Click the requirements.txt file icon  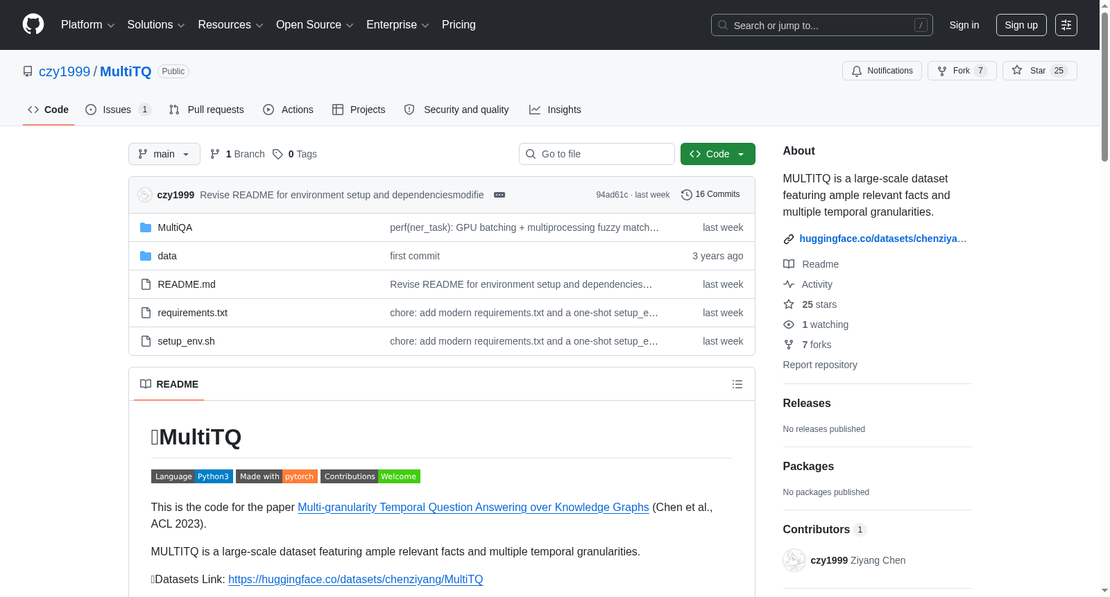click(146, 313)
